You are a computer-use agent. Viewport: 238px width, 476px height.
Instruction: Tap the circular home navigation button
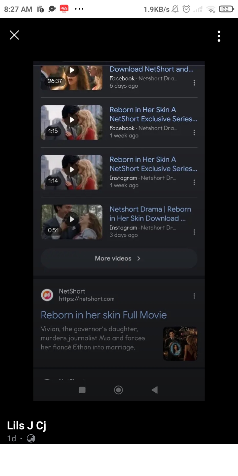tap(118, 390)
